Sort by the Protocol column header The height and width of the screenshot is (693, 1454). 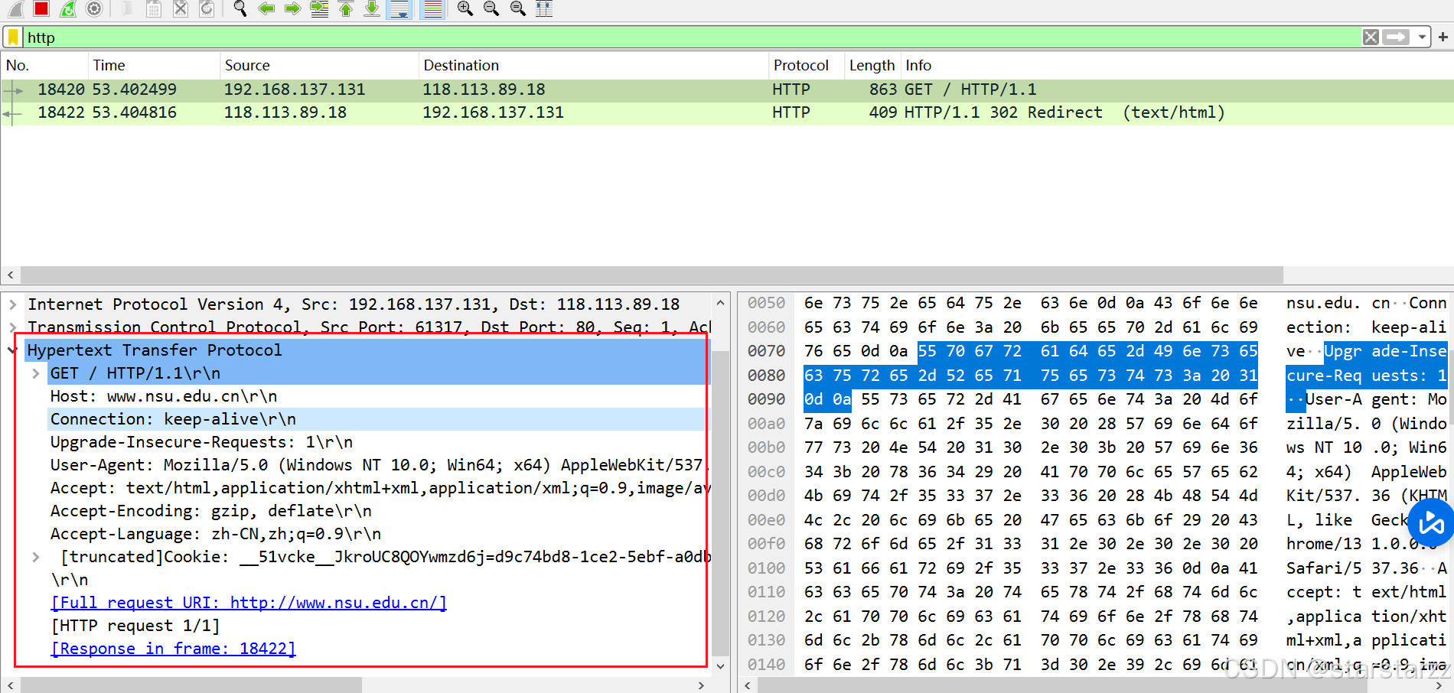806,65
